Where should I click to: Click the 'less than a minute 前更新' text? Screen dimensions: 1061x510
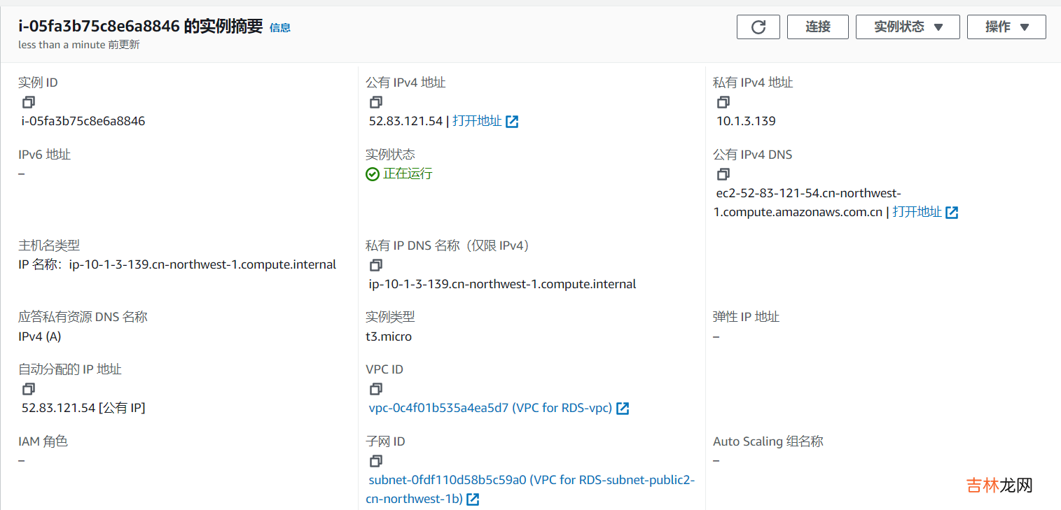tap(79, 45)
